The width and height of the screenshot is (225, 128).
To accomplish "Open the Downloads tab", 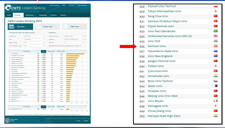I will pos(43,15).
